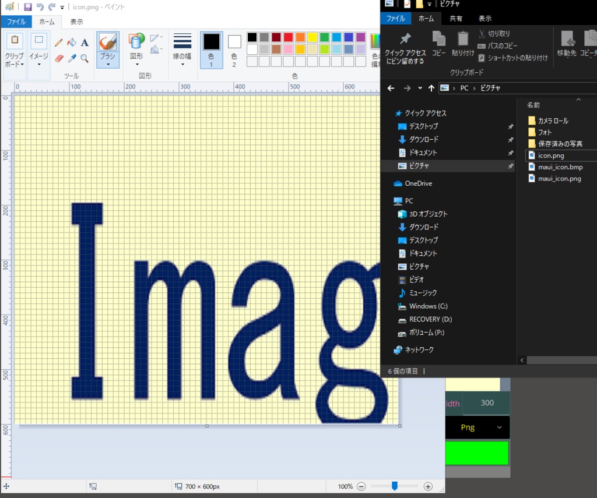Switch to Paint's 表示 tab
This screenshot has width=597, height=498.
(x=76, y=21)
